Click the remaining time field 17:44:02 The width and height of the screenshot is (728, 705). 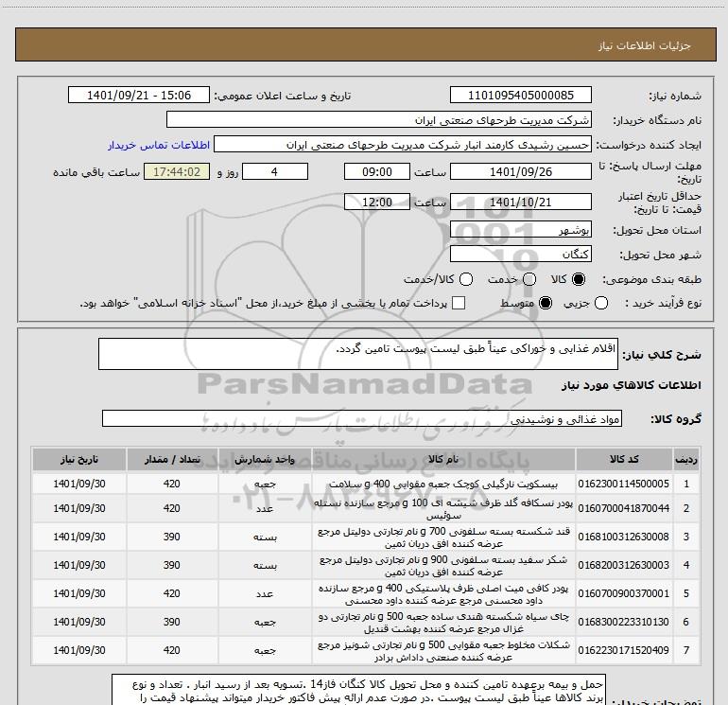point(177,171)
